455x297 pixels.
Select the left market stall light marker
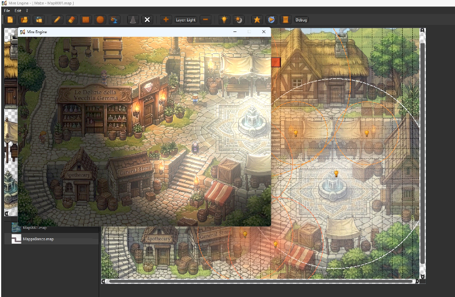coord(296,133)
